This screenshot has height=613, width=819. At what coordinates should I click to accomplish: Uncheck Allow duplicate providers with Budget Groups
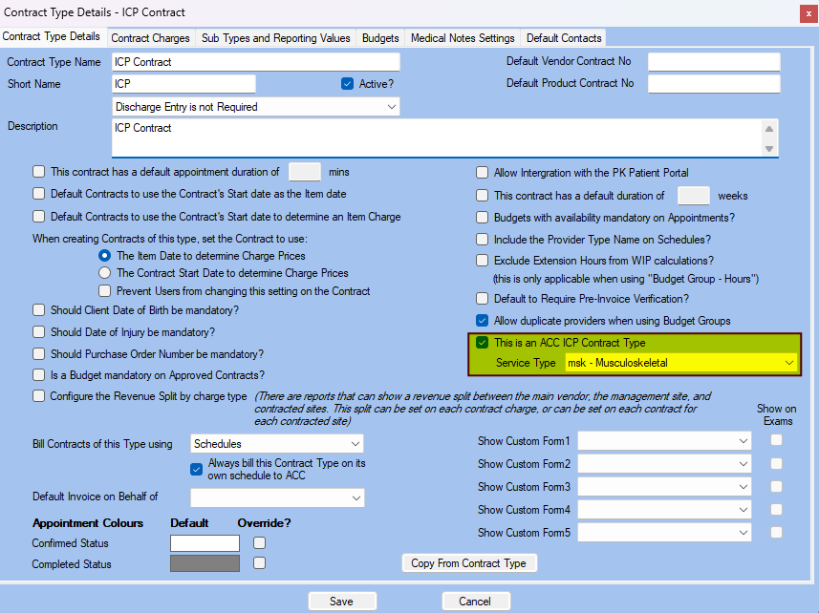(x=482, y=320)
